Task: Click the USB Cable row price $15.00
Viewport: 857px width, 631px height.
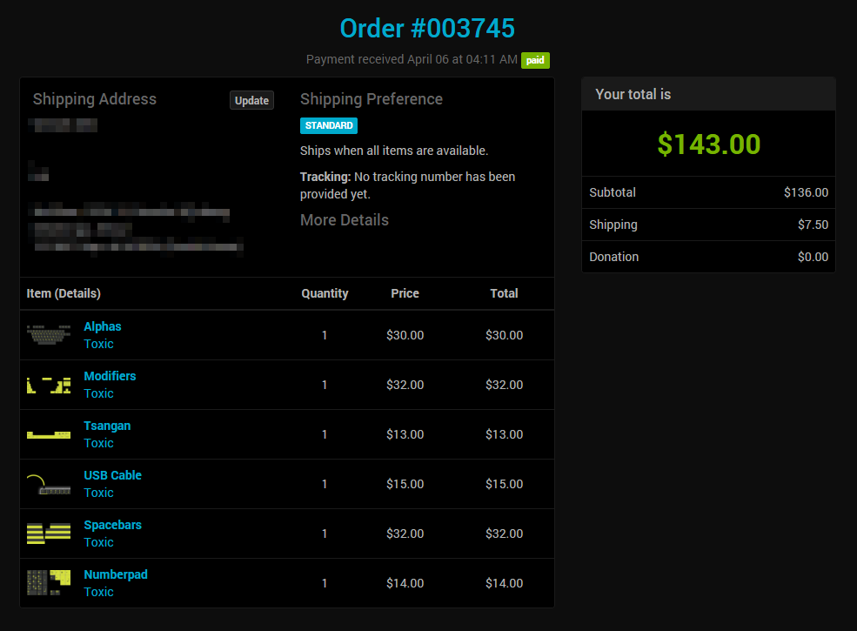Action: [x=405, y=484]
